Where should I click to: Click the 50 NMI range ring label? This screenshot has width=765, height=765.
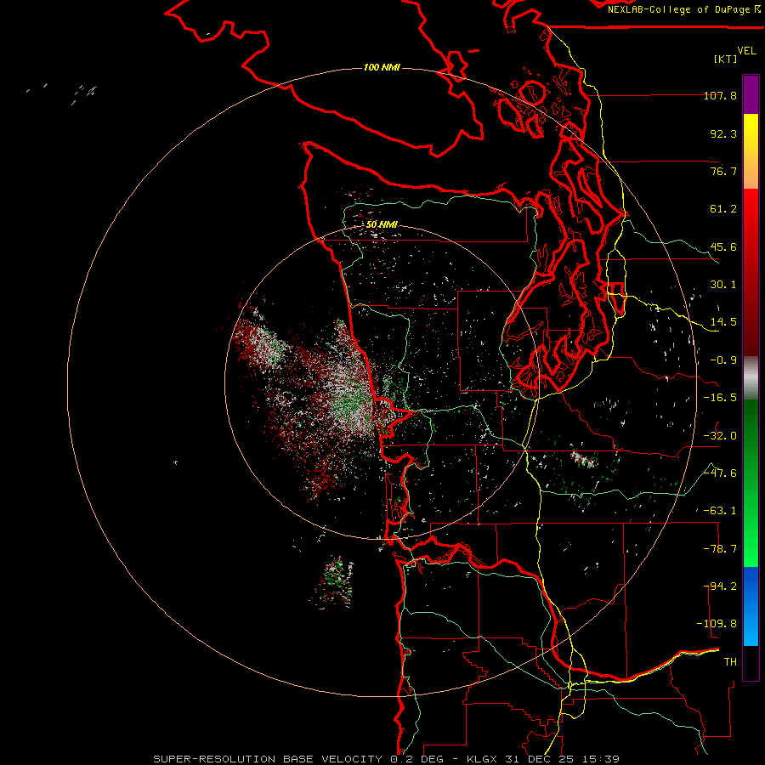pyautogui.click(x=382, y=224)
